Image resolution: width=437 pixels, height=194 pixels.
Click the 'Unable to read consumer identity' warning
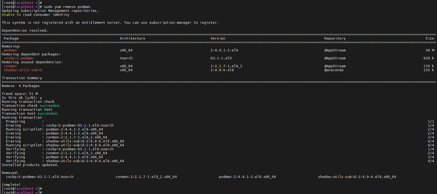(35, 15)
